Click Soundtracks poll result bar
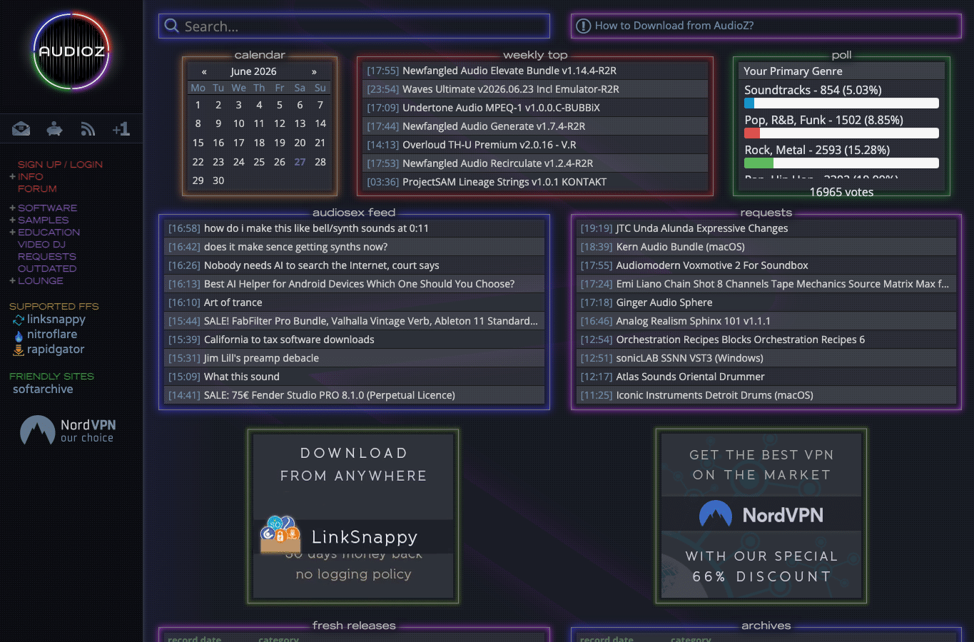The height and width of the screenshot is (642, 974). (x=841, y=103)
